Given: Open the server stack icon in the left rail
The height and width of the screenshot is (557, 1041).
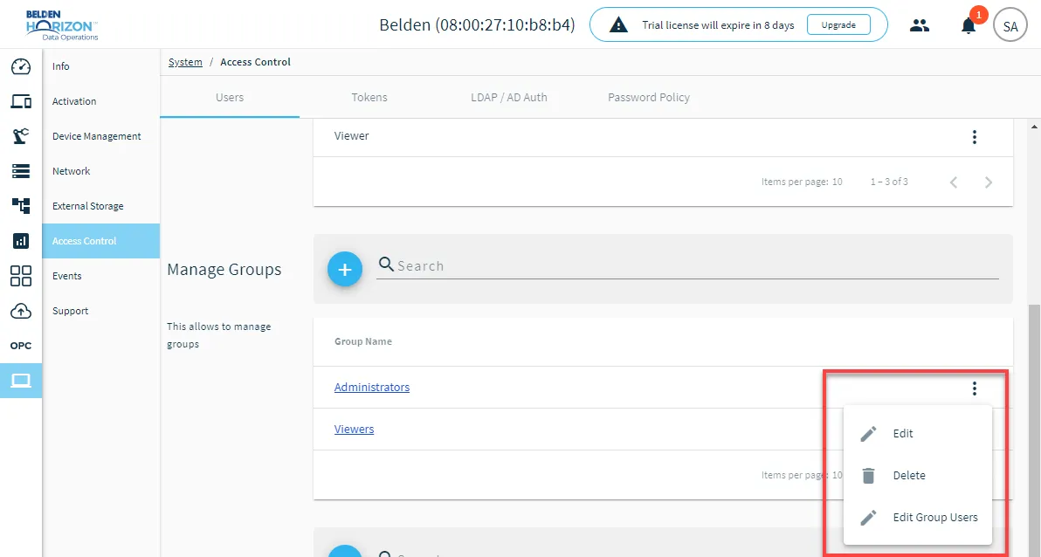Looking at the screenshot, I should tap(21, 171).
